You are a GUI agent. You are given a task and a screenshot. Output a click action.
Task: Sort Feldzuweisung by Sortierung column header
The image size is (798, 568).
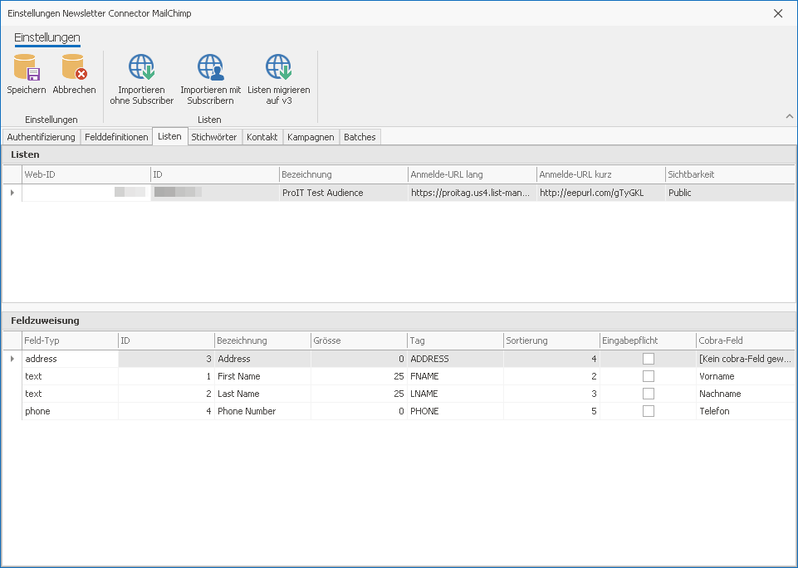(x=551, y=340)
